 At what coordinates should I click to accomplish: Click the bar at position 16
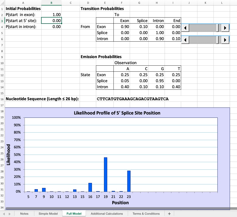pyautogui.click(x=90, y=187)
